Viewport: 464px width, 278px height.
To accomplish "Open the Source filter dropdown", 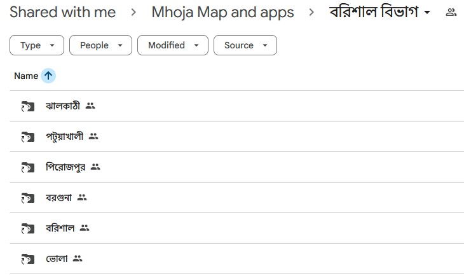I will point(245,45).
